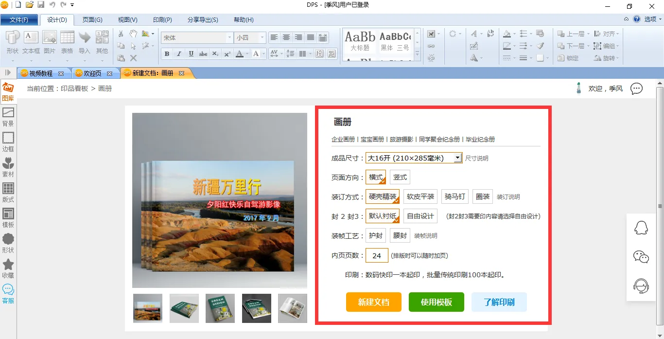Expand the 成品尺寸 size dropdown

click(457, 158)
